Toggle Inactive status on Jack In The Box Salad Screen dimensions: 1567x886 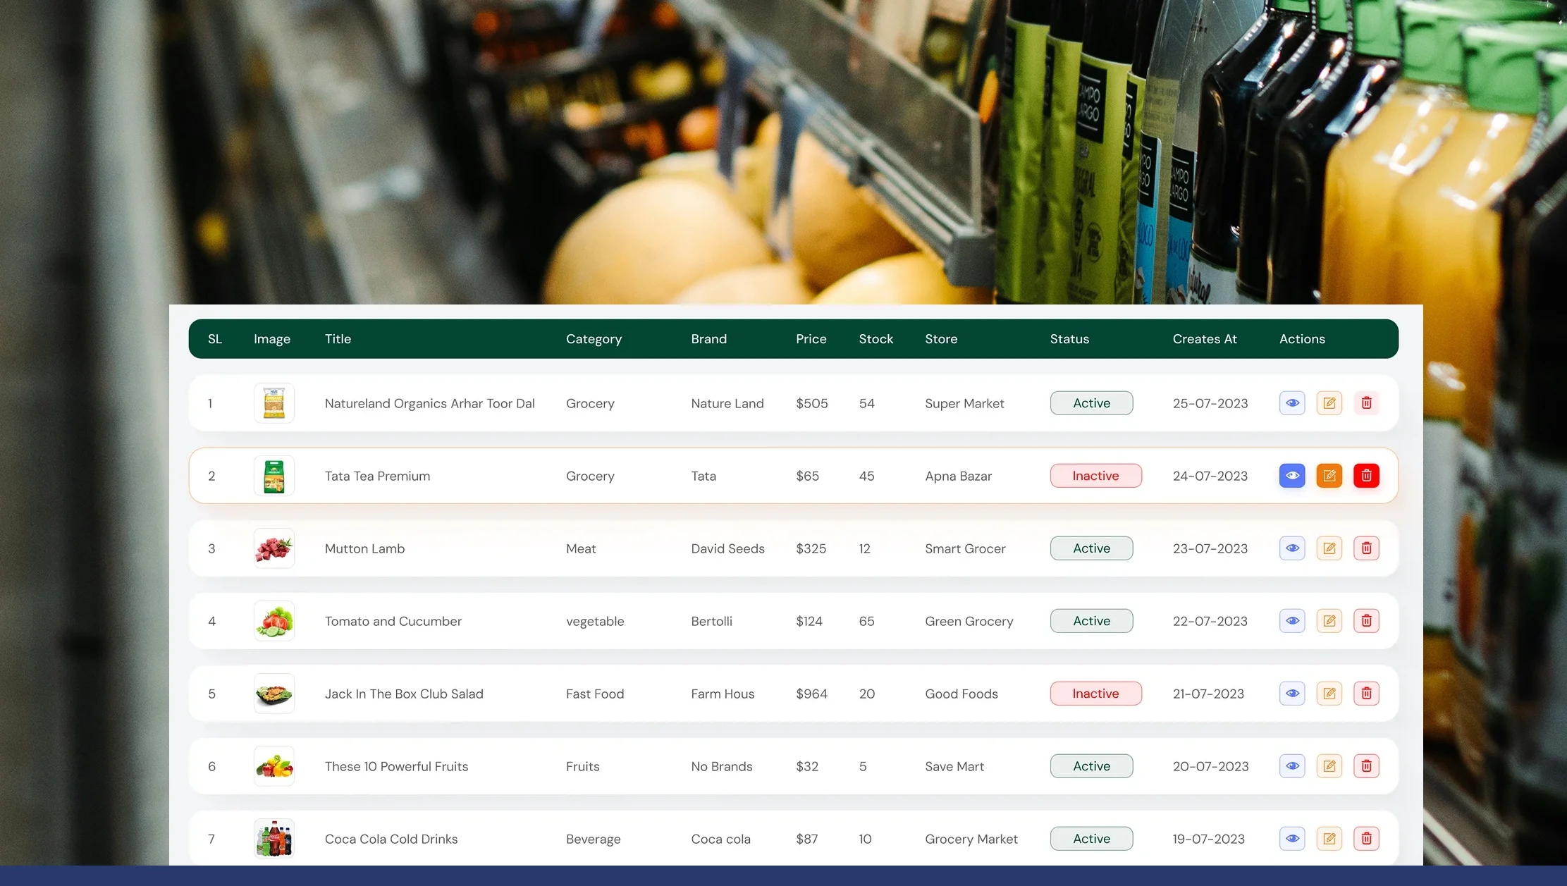pos(1095,693)
